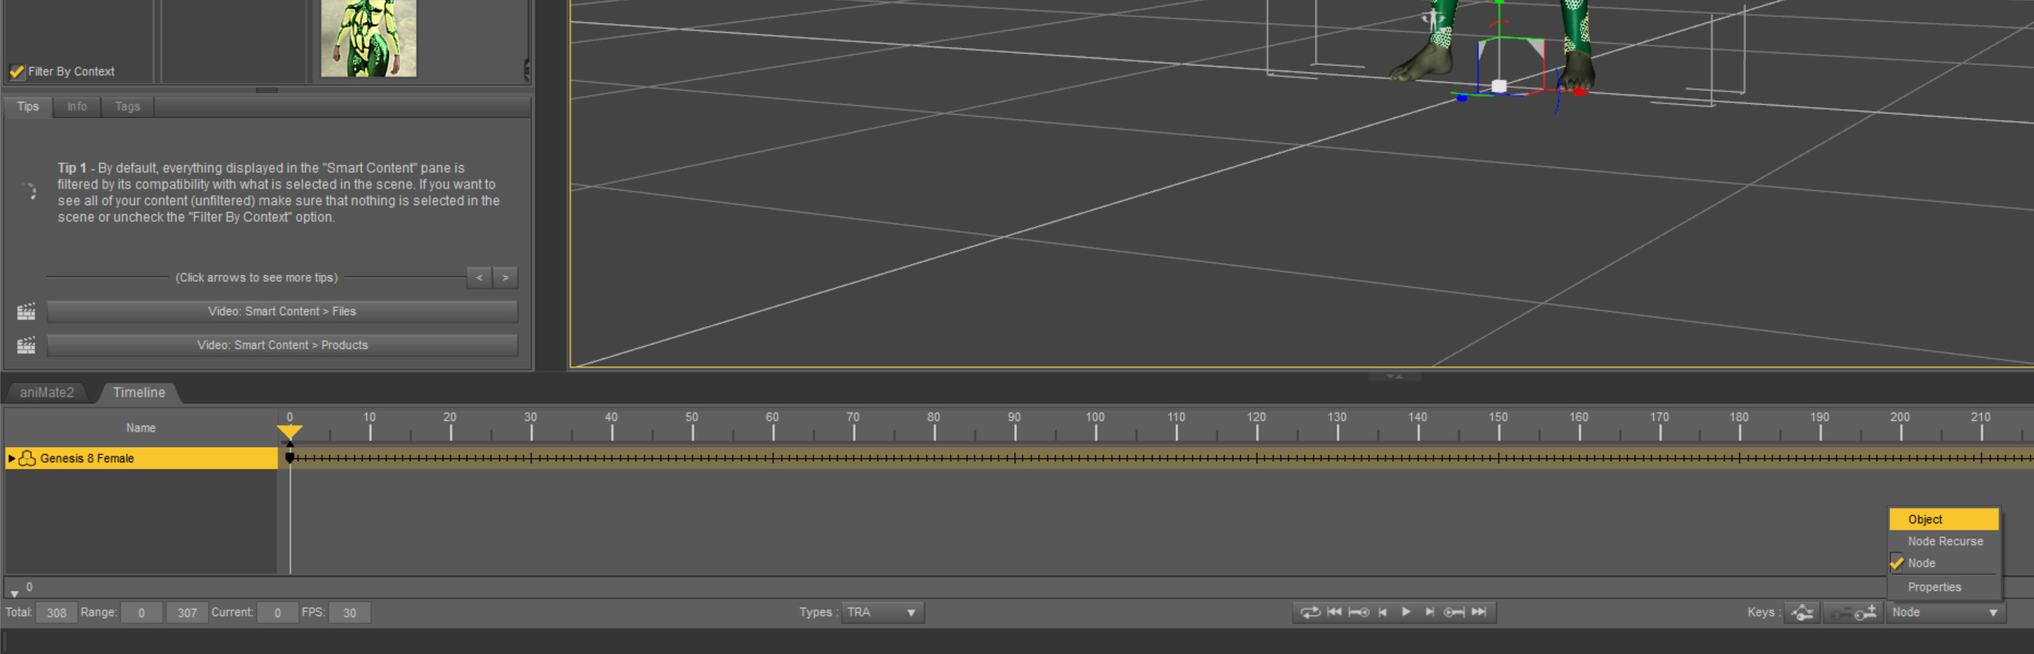Step forward one frame
The width and height of the screenshot is (2034, 654).
(1429, 612)
